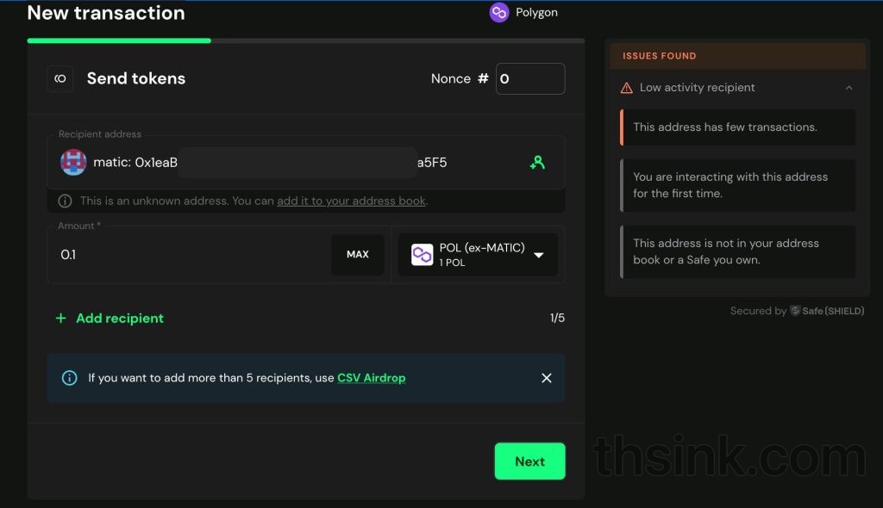The image size is (883, 508).
Task: Open the POL (ex-MATIC) token dropdown
Action: click(538, 255)
